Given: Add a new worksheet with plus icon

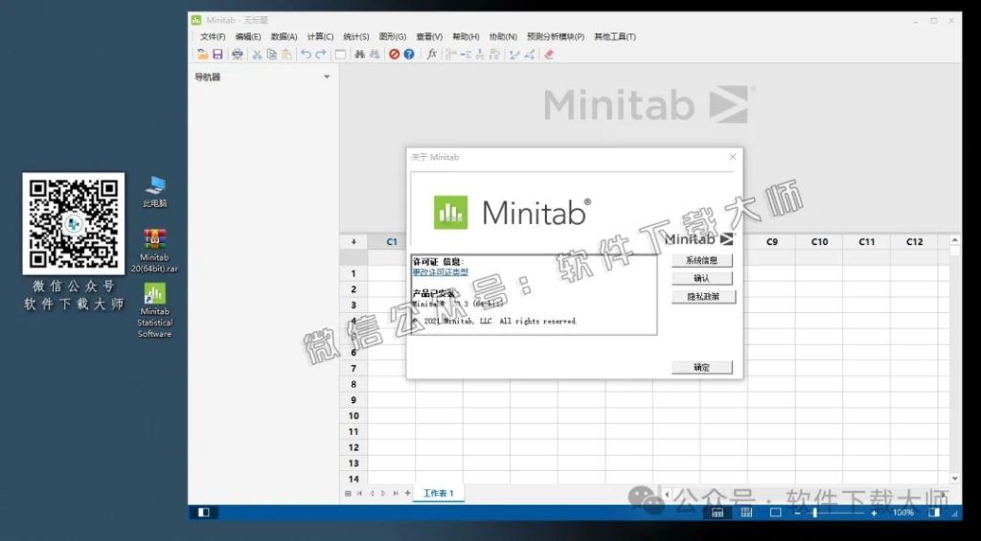Looking at the screenshot, I should click(x=408, y=493).
